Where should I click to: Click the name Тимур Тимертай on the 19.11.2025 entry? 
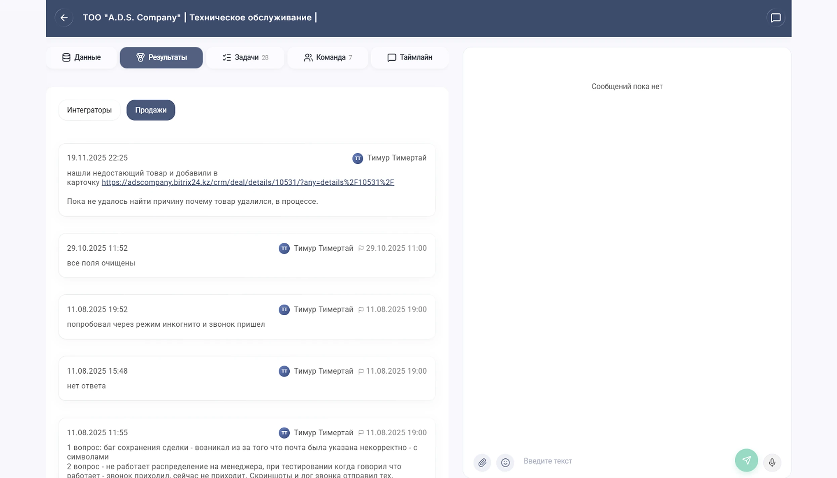click(x=397, y=158)
